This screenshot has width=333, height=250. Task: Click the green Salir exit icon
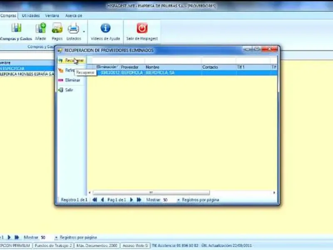click(x=61, y=90)
